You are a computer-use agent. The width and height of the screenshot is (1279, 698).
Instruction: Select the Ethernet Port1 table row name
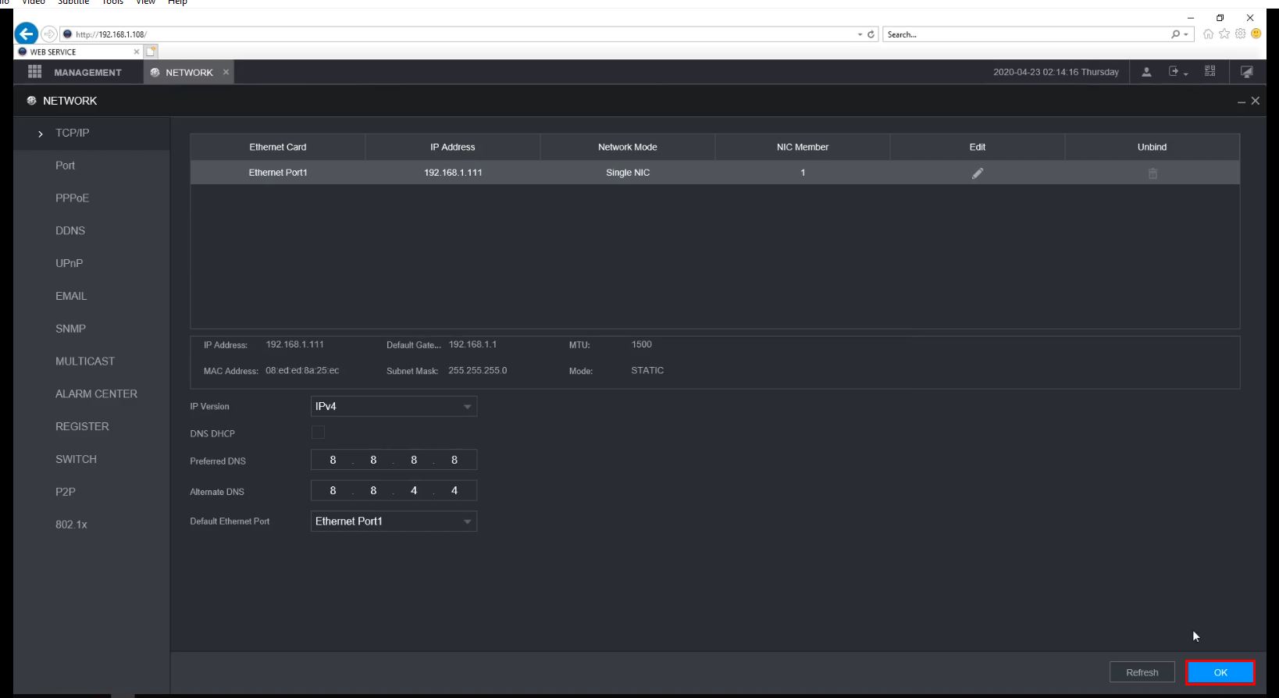pyautogui.click(x=278, y=173)
